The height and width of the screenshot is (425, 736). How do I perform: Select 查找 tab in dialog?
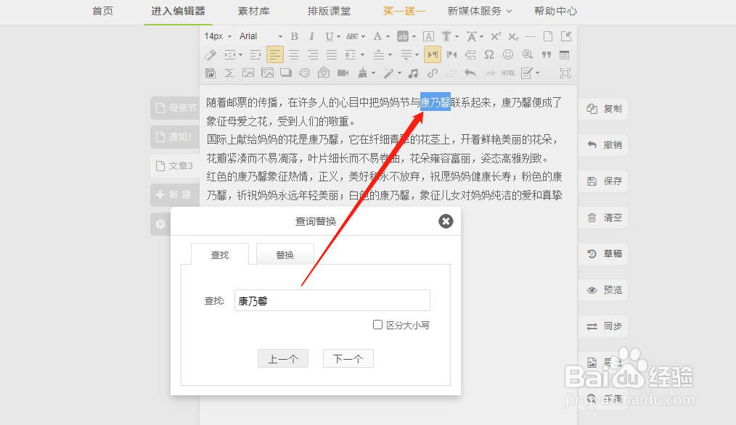click(220, 255)
